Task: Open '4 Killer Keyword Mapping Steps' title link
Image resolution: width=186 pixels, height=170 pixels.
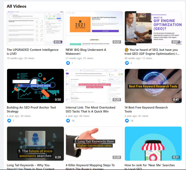Action: pos(90,167)
